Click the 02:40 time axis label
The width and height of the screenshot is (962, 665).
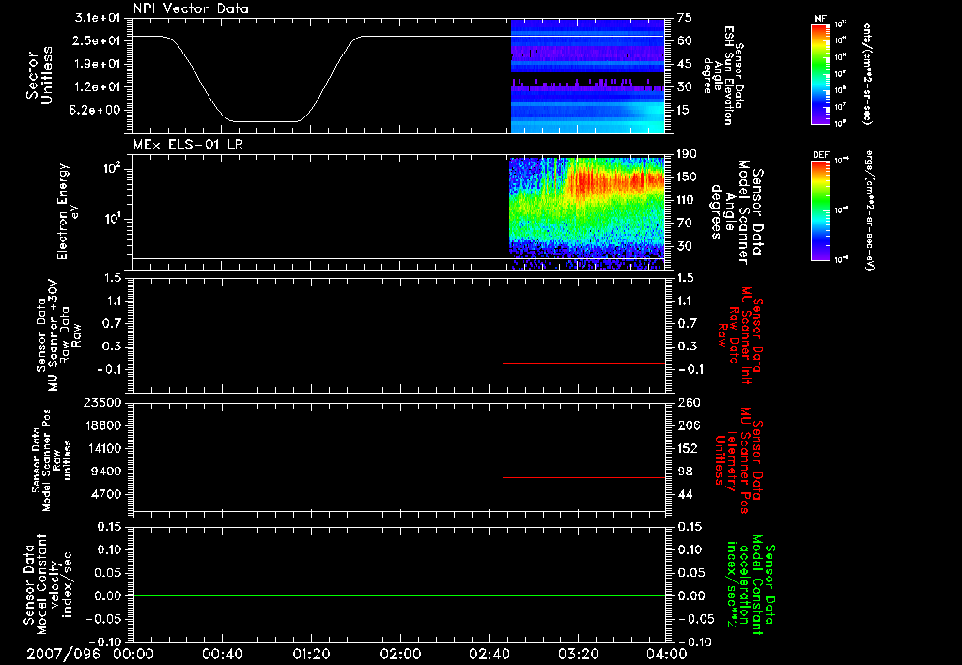coord(489,654)
